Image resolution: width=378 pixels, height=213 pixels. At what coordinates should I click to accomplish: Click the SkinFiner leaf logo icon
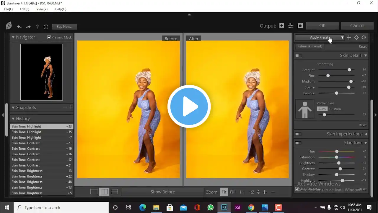pyautogui.click(x=9, y=26)
